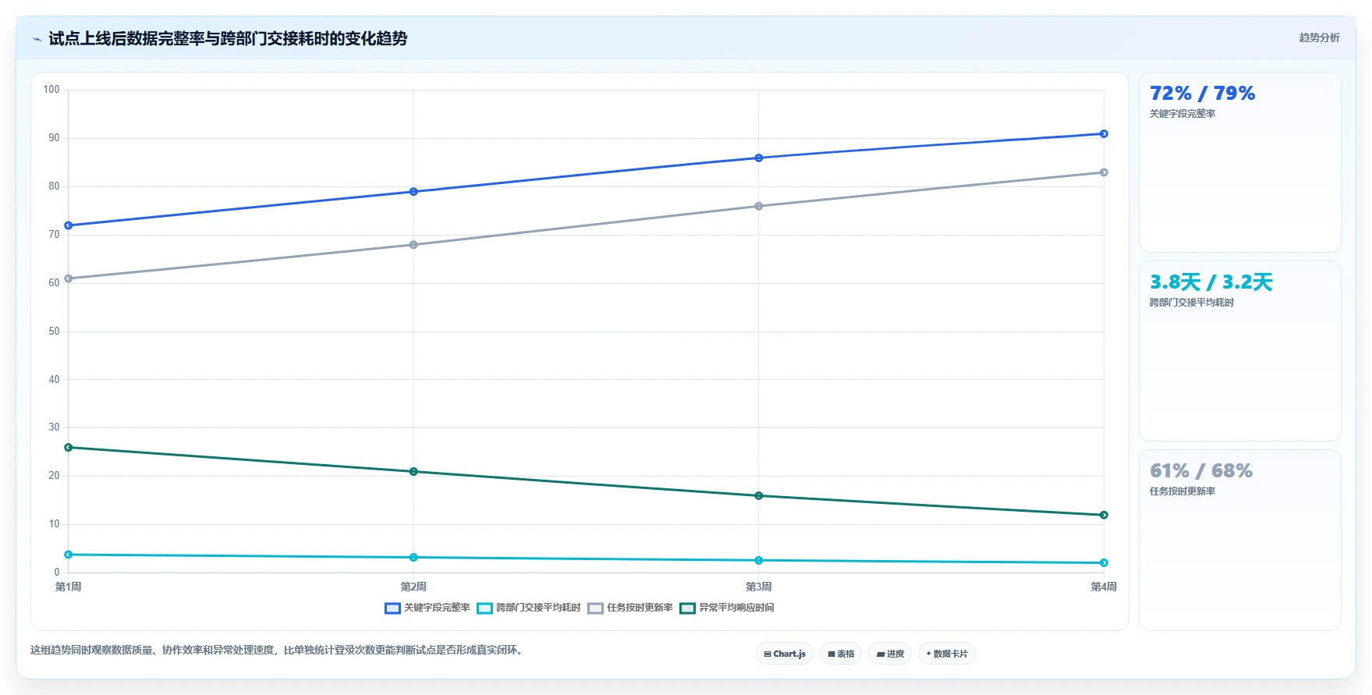Open the 72% / 79% 关键字段完整率 card
The width and height of the screenshot is (1372, 695).
[1240, 162]
